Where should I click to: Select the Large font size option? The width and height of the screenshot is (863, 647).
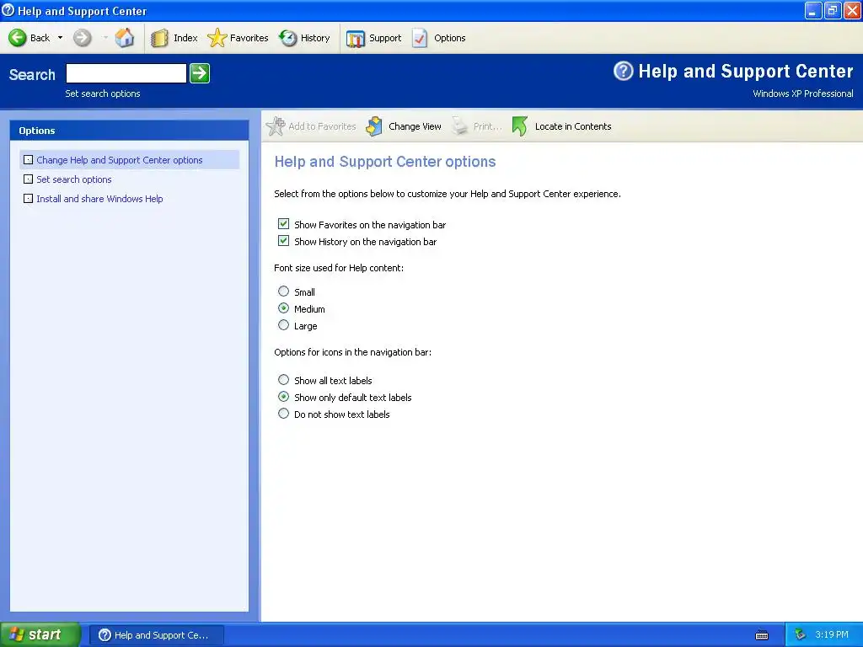[283, 325]
